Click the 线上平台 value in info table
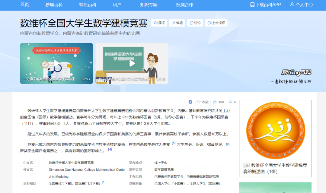This screenshot has height=193, width=326. coord(161,163)
